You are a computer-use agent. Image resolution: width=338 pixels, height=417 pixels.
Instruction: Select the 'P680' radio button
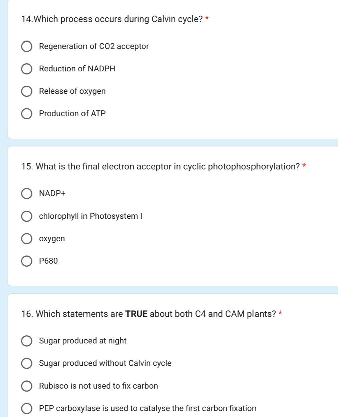(27, 261)
